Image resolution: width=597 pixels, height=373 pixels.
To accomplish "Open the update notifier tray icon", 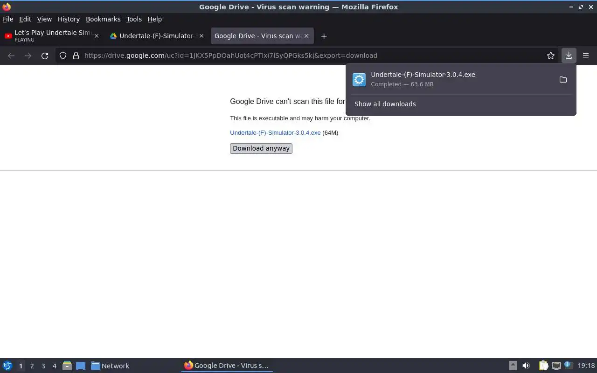I will (x=568, y=366).
